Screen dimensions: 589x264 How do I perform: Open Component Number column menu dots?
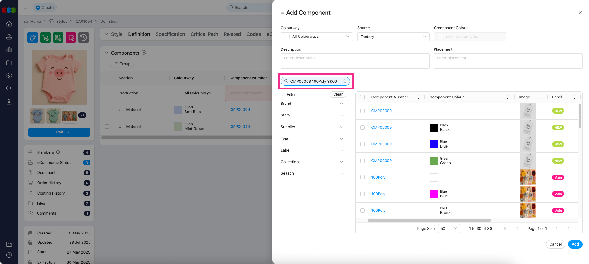pos(418,97)
